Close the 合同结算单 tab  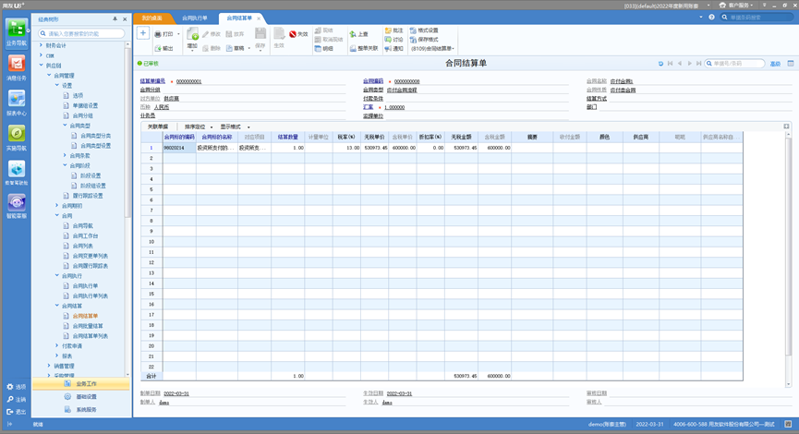[259, 18]
